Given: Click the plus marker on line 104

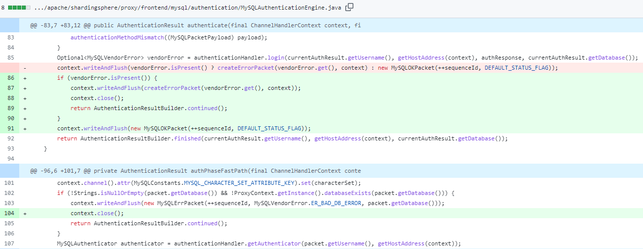Looking at the screenshot, I should tap(25, 213).
